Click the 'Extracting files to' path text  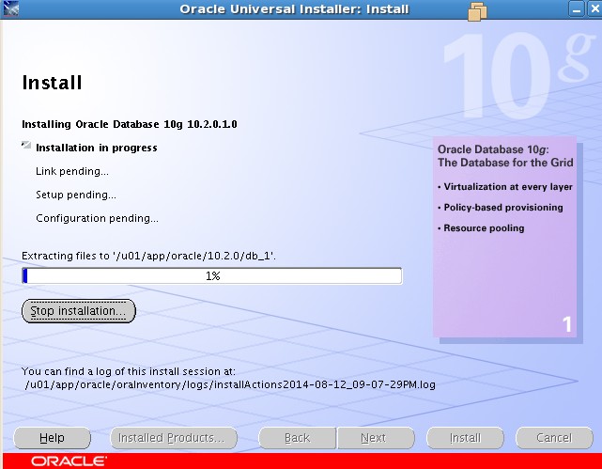pos(148,256)
